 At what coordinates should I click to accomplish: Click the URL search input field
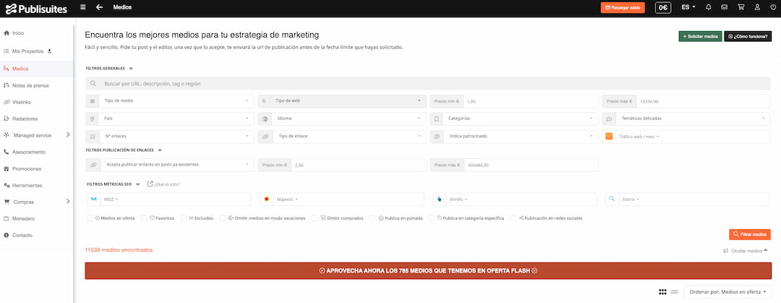click(427, 84)
